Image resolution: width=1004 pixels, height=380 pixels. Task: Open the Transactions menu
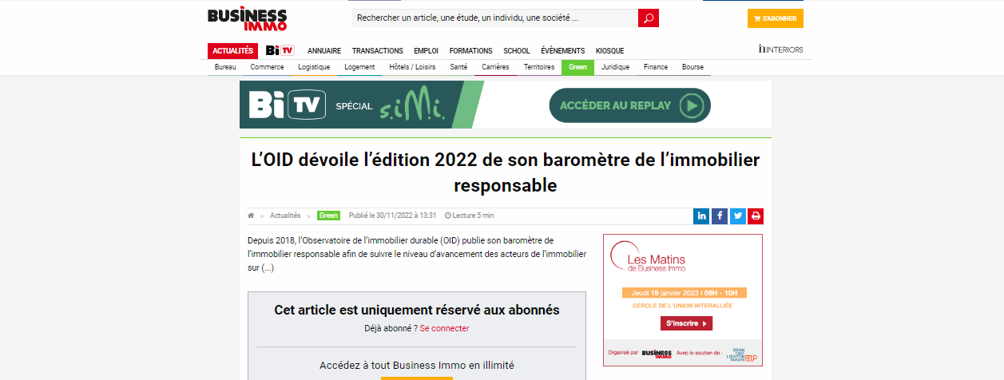point(378,51)
